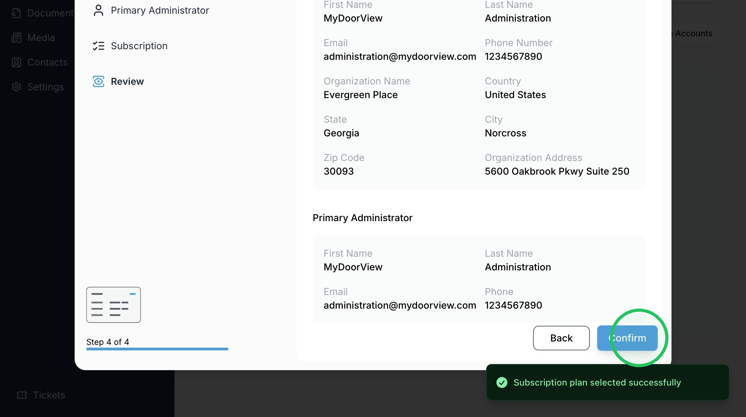Click the Tickets icon in sidebar
746x417 pixels.
22,395
